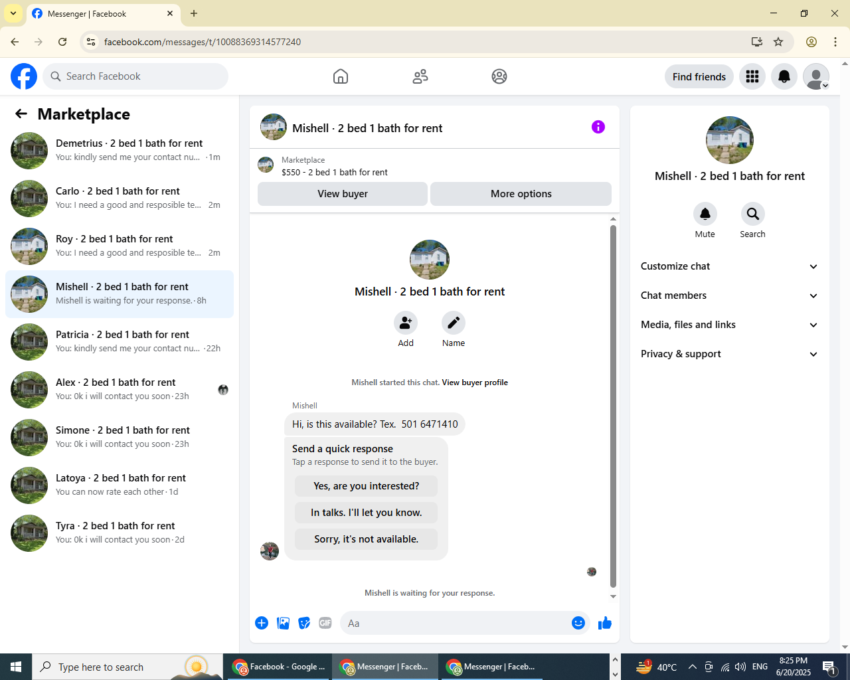This screenshot has height=680, width=850.
Task: Select Messenger | Facebook browser tab
Action: coord(103,13)
